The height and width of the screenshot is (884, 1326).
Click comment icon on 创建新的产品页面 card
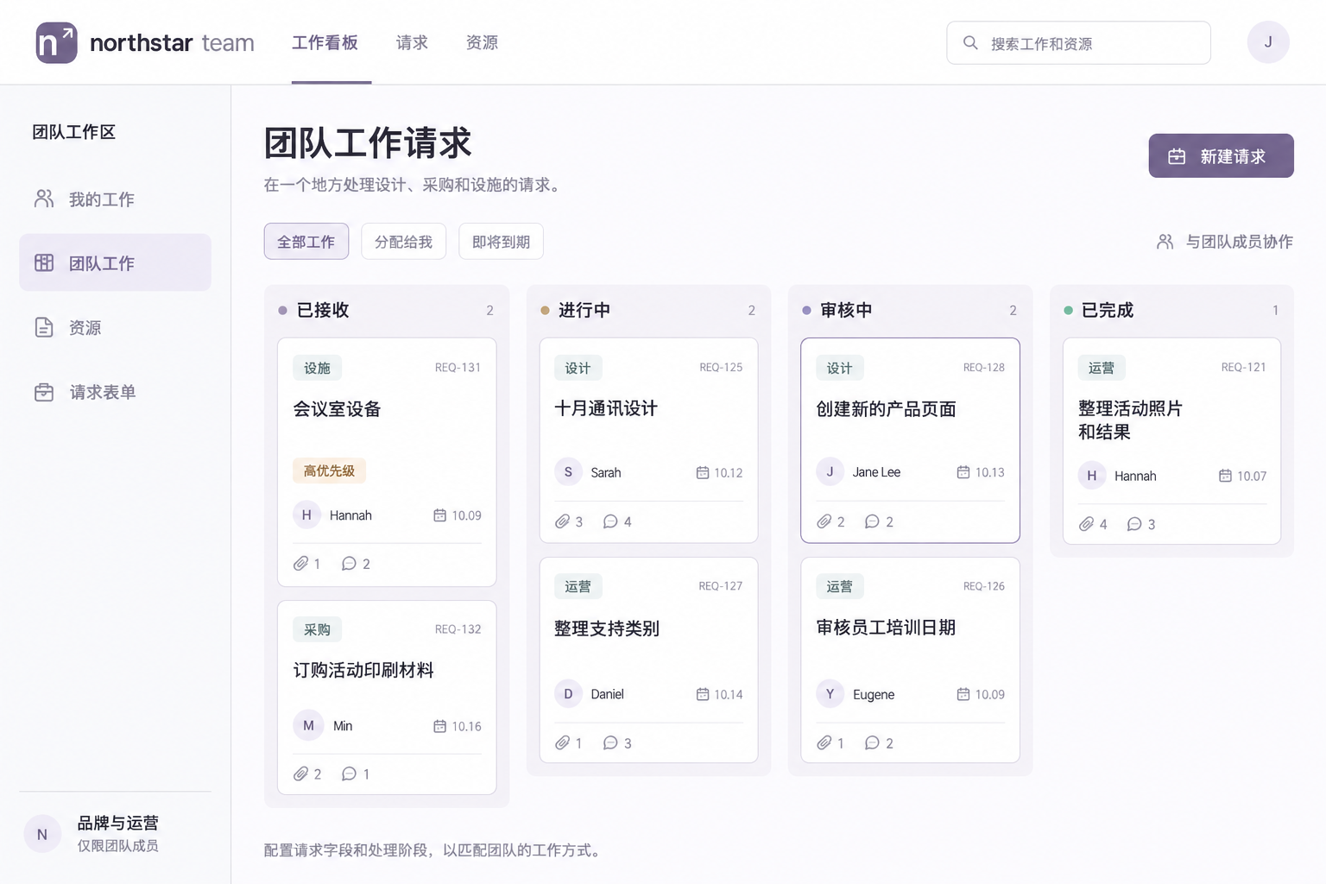(x=872, y=521)
